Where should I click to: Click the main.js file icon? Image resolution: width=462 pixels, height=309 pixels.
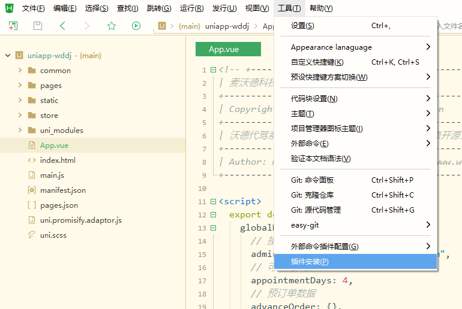[32, 175]
